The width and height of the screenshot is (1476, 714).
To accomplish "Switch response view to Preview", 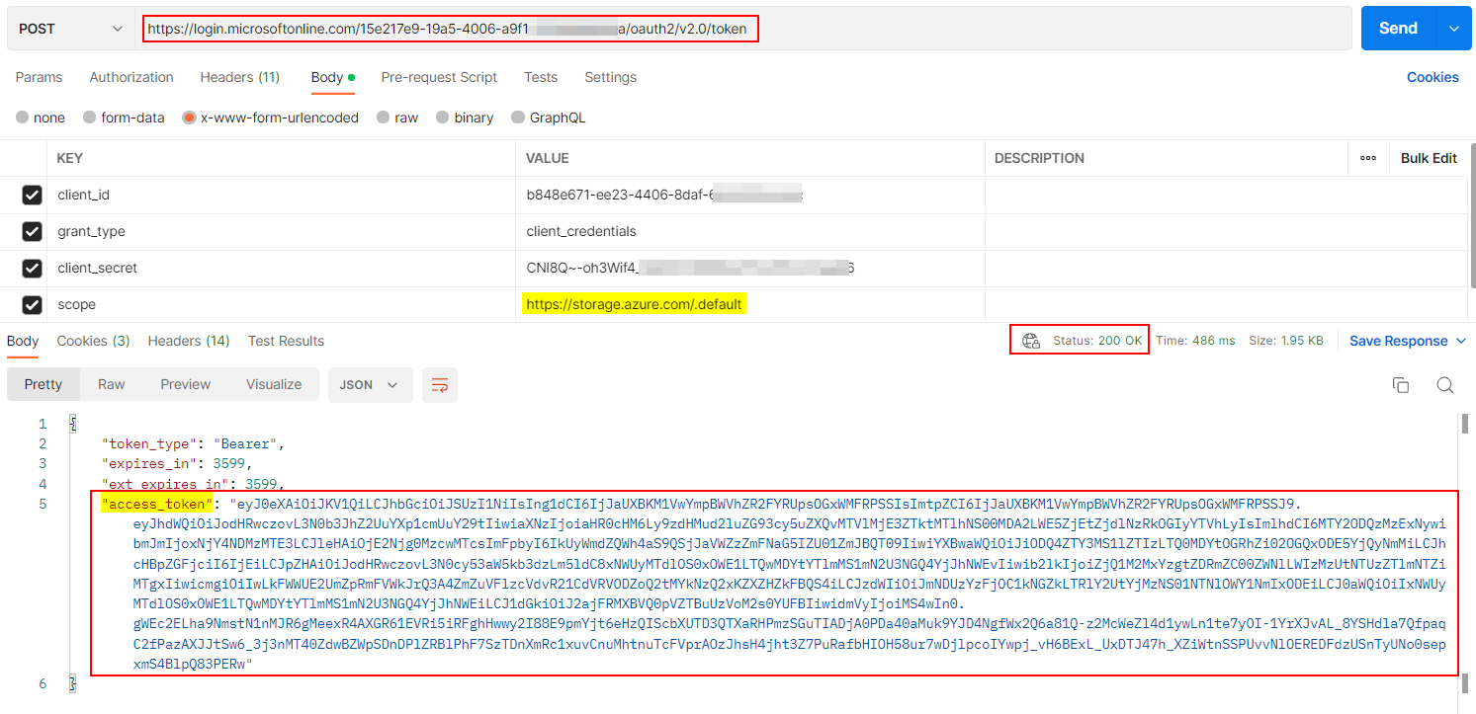I will pyautogui.click(x=186, y=384).
